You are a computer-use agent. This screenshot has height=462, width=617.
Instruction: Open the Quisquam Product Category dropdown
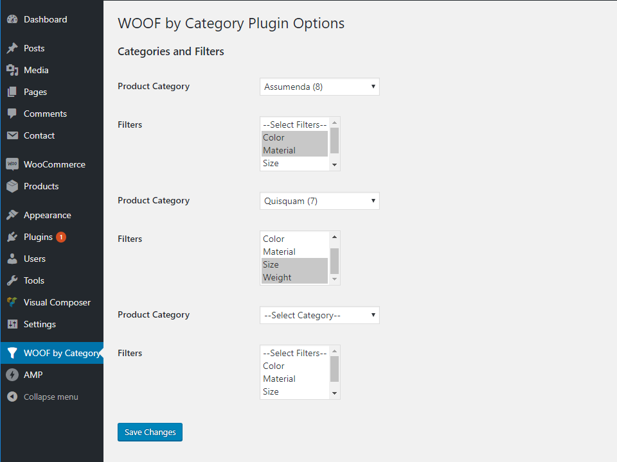point(319,201)
